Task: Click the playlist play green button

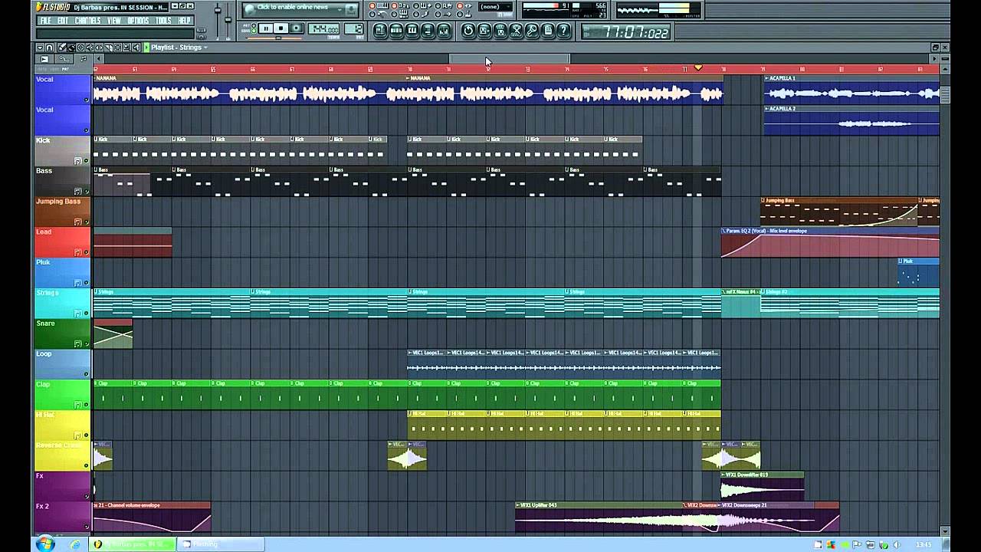Action: click(146, 48)
